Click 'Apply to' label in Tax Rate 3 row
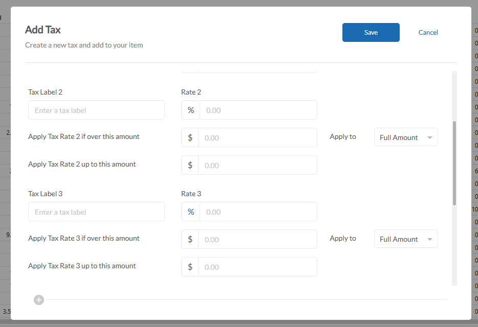Viewport: 478px width, 327px height. point(343,239)
